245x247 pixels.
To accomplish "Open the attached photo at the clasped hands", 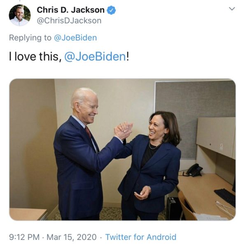I will (124, 130).
